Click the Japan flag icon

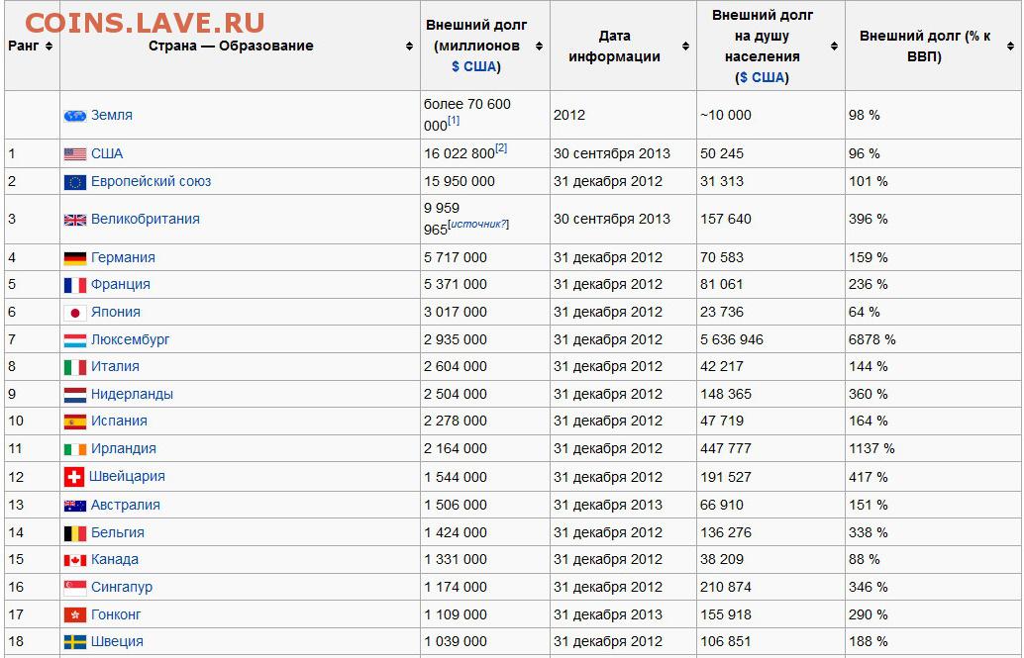(75, 313)
